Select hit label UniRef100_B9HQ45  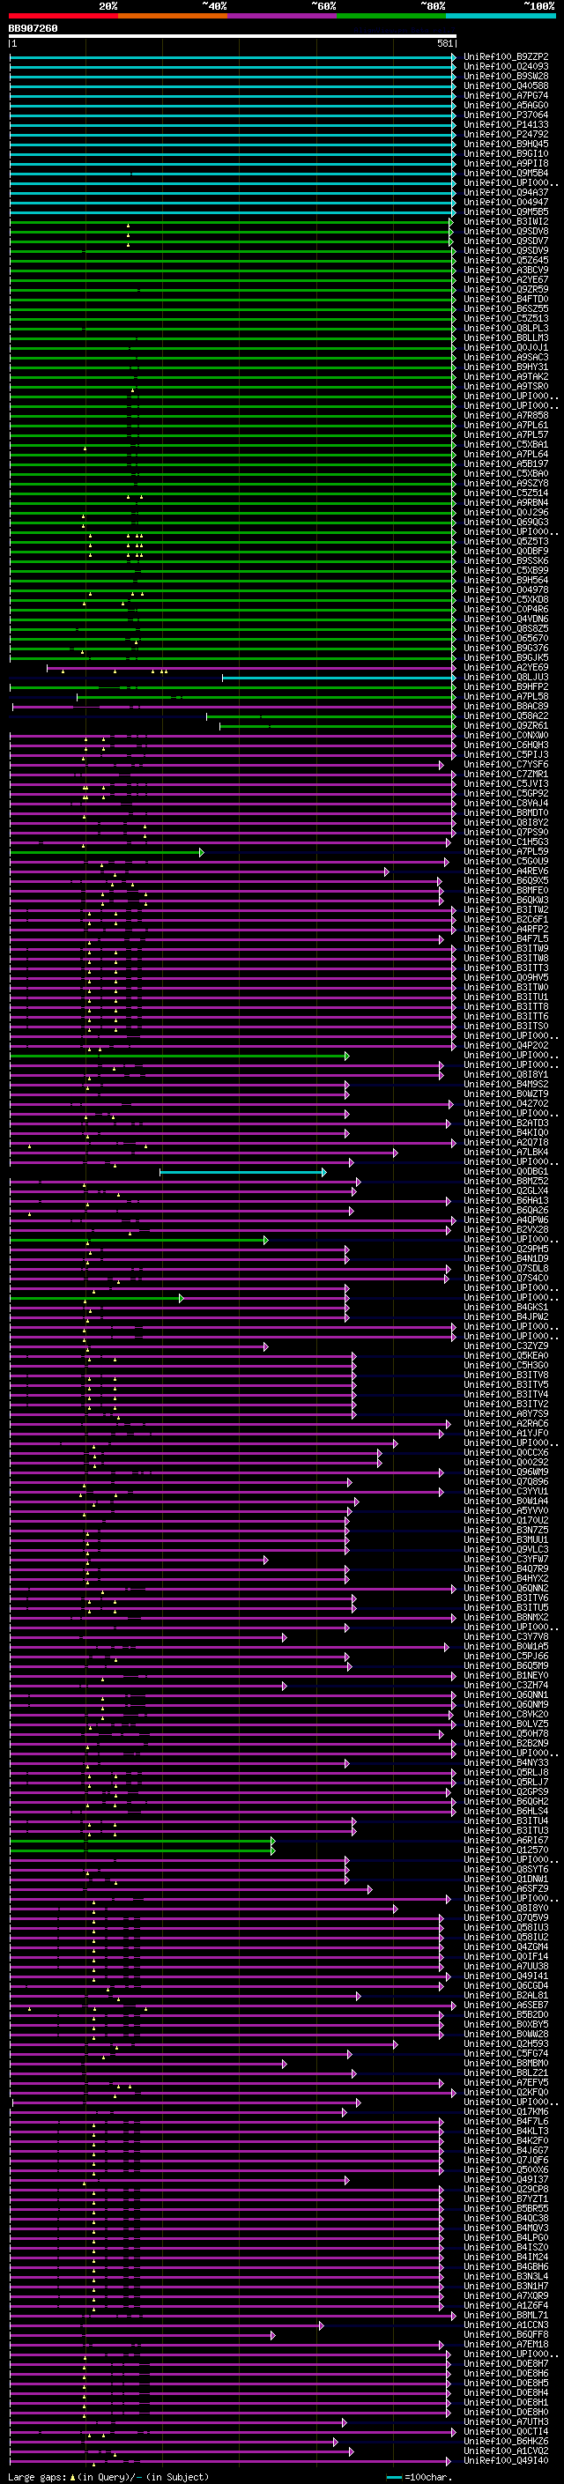pos(506,144)
